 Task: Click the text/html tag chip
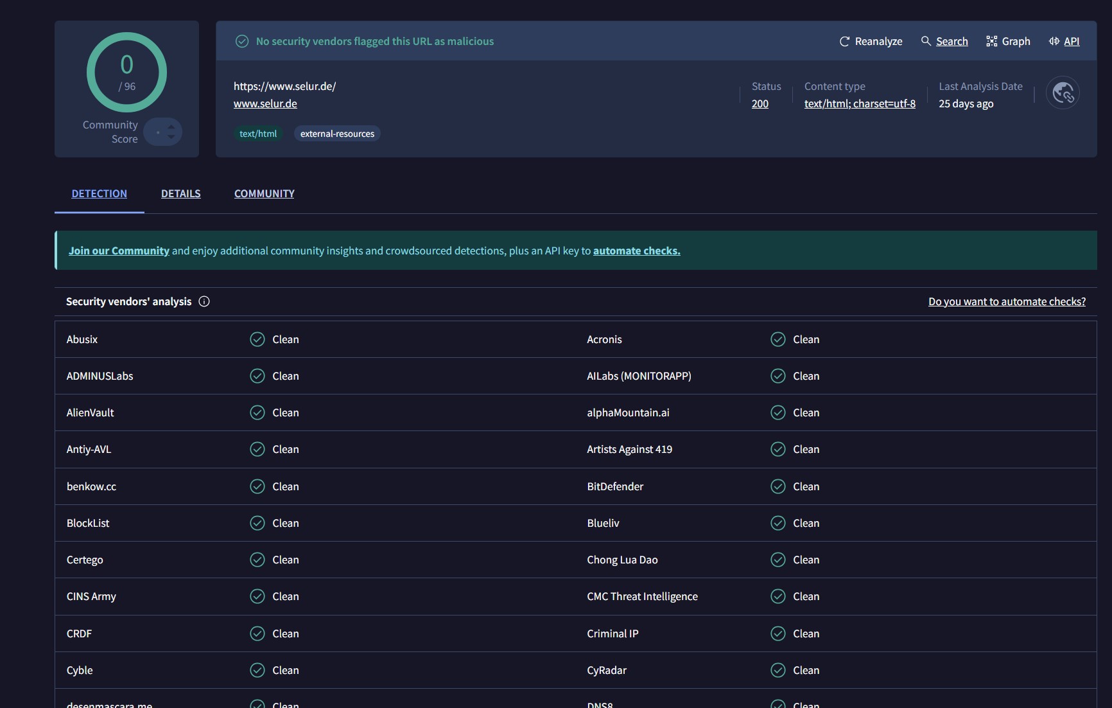258,134
